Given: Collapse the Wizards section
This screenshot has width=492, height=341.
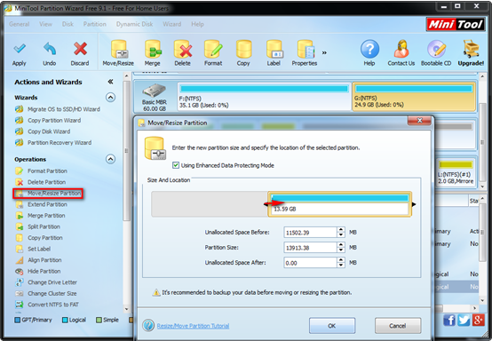Looking at the screenshot, I should coord(110,98).
